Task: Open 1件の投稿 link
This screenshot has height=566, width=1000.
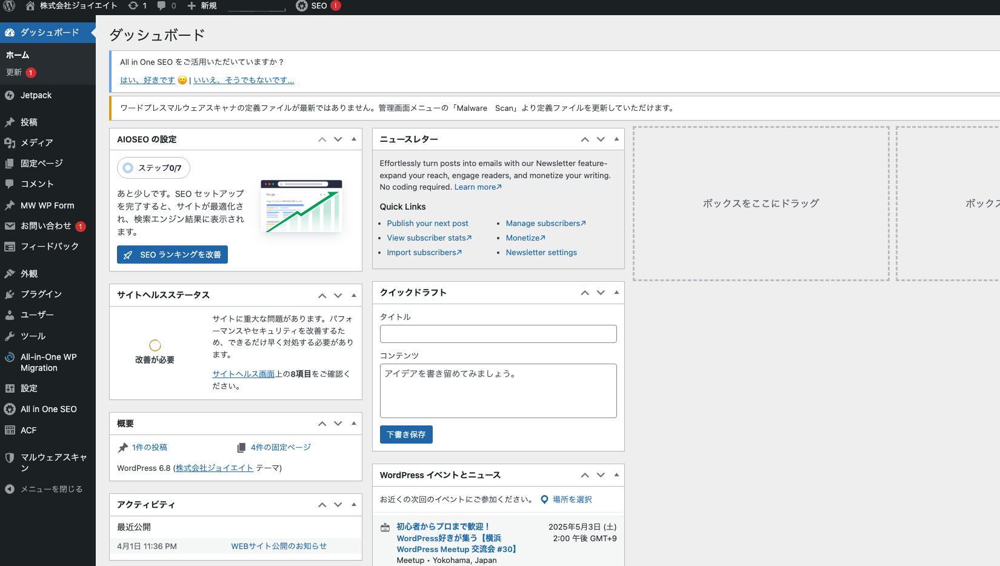Action: [x=150, y=447]
